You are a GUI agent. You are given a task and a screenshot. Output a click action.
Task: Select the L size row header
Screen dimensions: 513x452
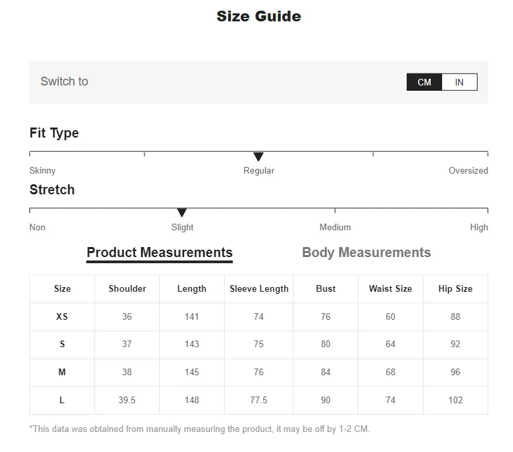click(x=62, y=400)
